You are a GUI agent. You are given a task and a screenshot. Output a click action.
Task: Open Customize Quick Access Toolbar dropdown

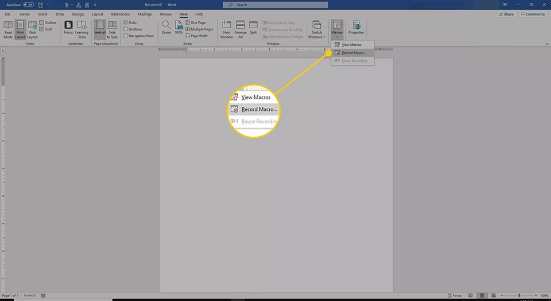click(x=95, y=5)
